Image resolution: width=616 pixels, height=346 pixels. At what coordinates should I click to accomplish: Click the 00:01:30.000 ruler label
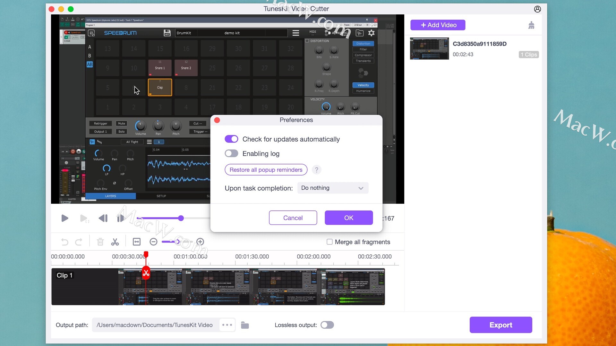pyautogui.click(x=252, y=257)
